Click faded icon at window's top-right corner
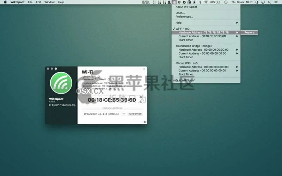The image size is (282, 176). (x=144, y=69)
